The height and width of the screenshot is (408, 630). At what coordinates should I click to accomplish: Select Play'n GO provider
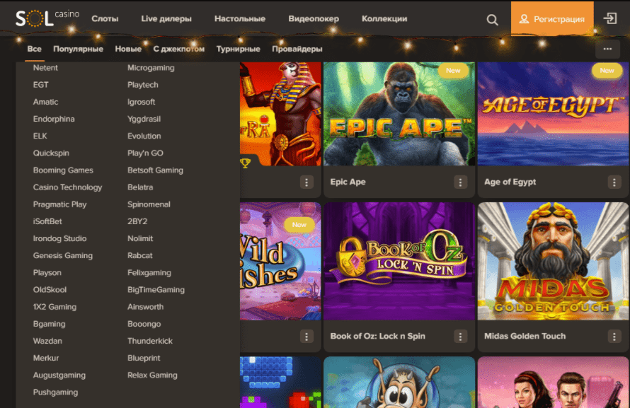145,153
